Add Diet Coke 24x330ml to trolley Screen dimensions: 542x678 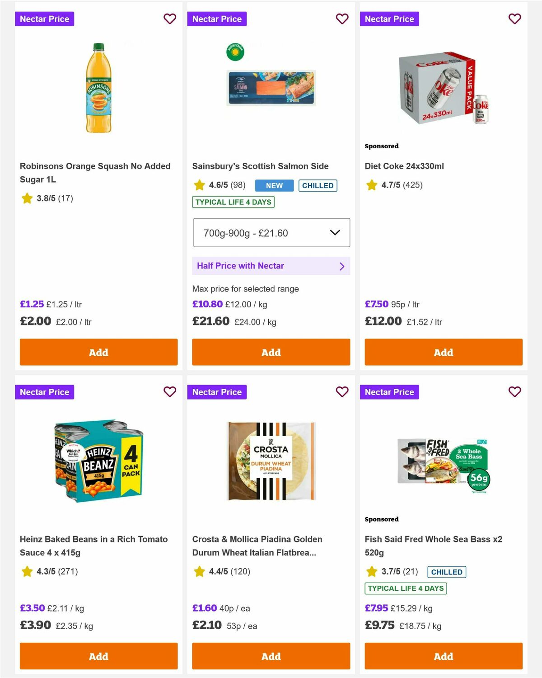pyautogui.click(x=443, y=352)
